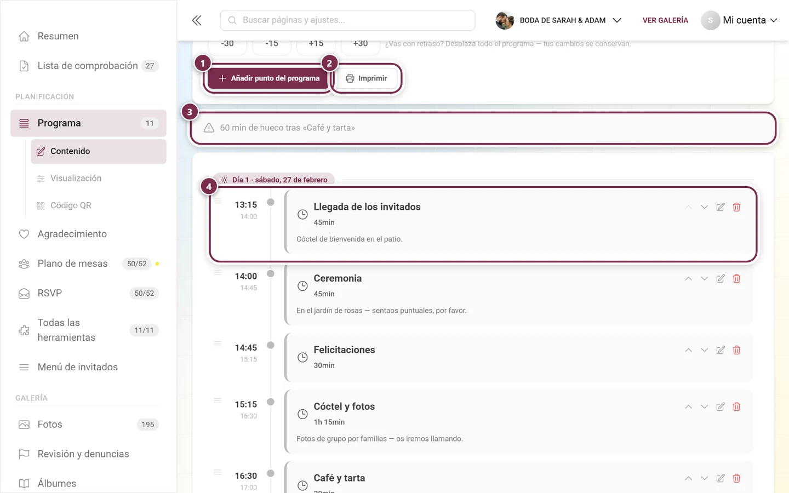Screen dimensions: 789x493
Task: Edit the Ceremonia program item
Action: pyautogui.click(x=721, y=279)
